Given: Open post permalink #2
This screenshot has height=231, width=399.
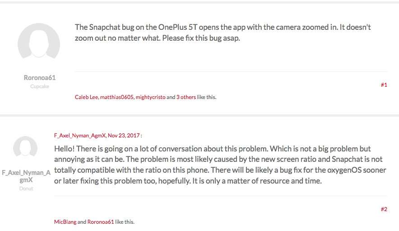Looking at the screenshot, I should pyautogui.click(x=384, y=209).
